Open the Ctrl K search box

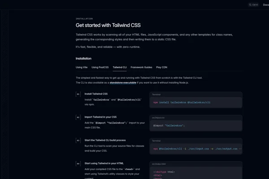254,5
